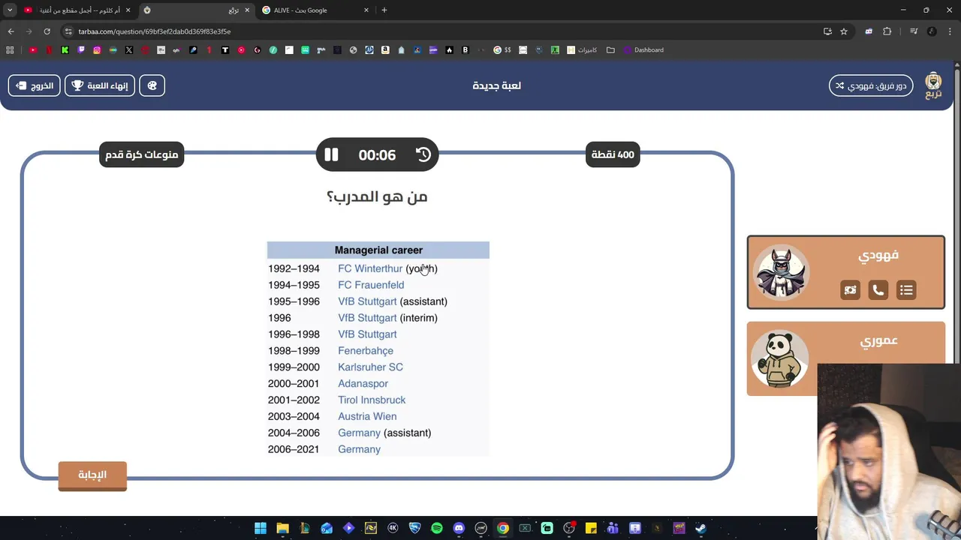Viewport: 961px width, 540px height.
Task: Click the عموري panda avatar
Action: (x=782, y=358)
